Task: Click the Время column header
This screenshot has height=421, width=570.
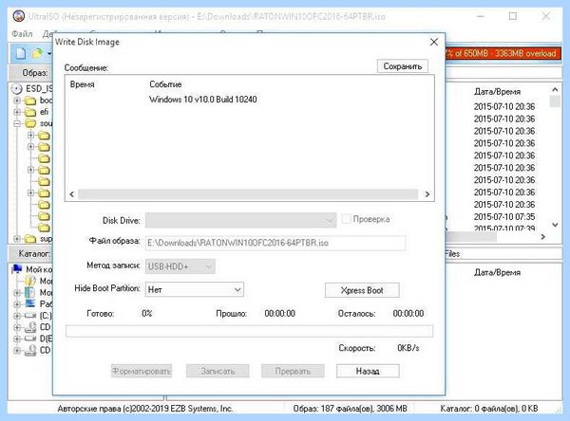Action: pos(82,84)
